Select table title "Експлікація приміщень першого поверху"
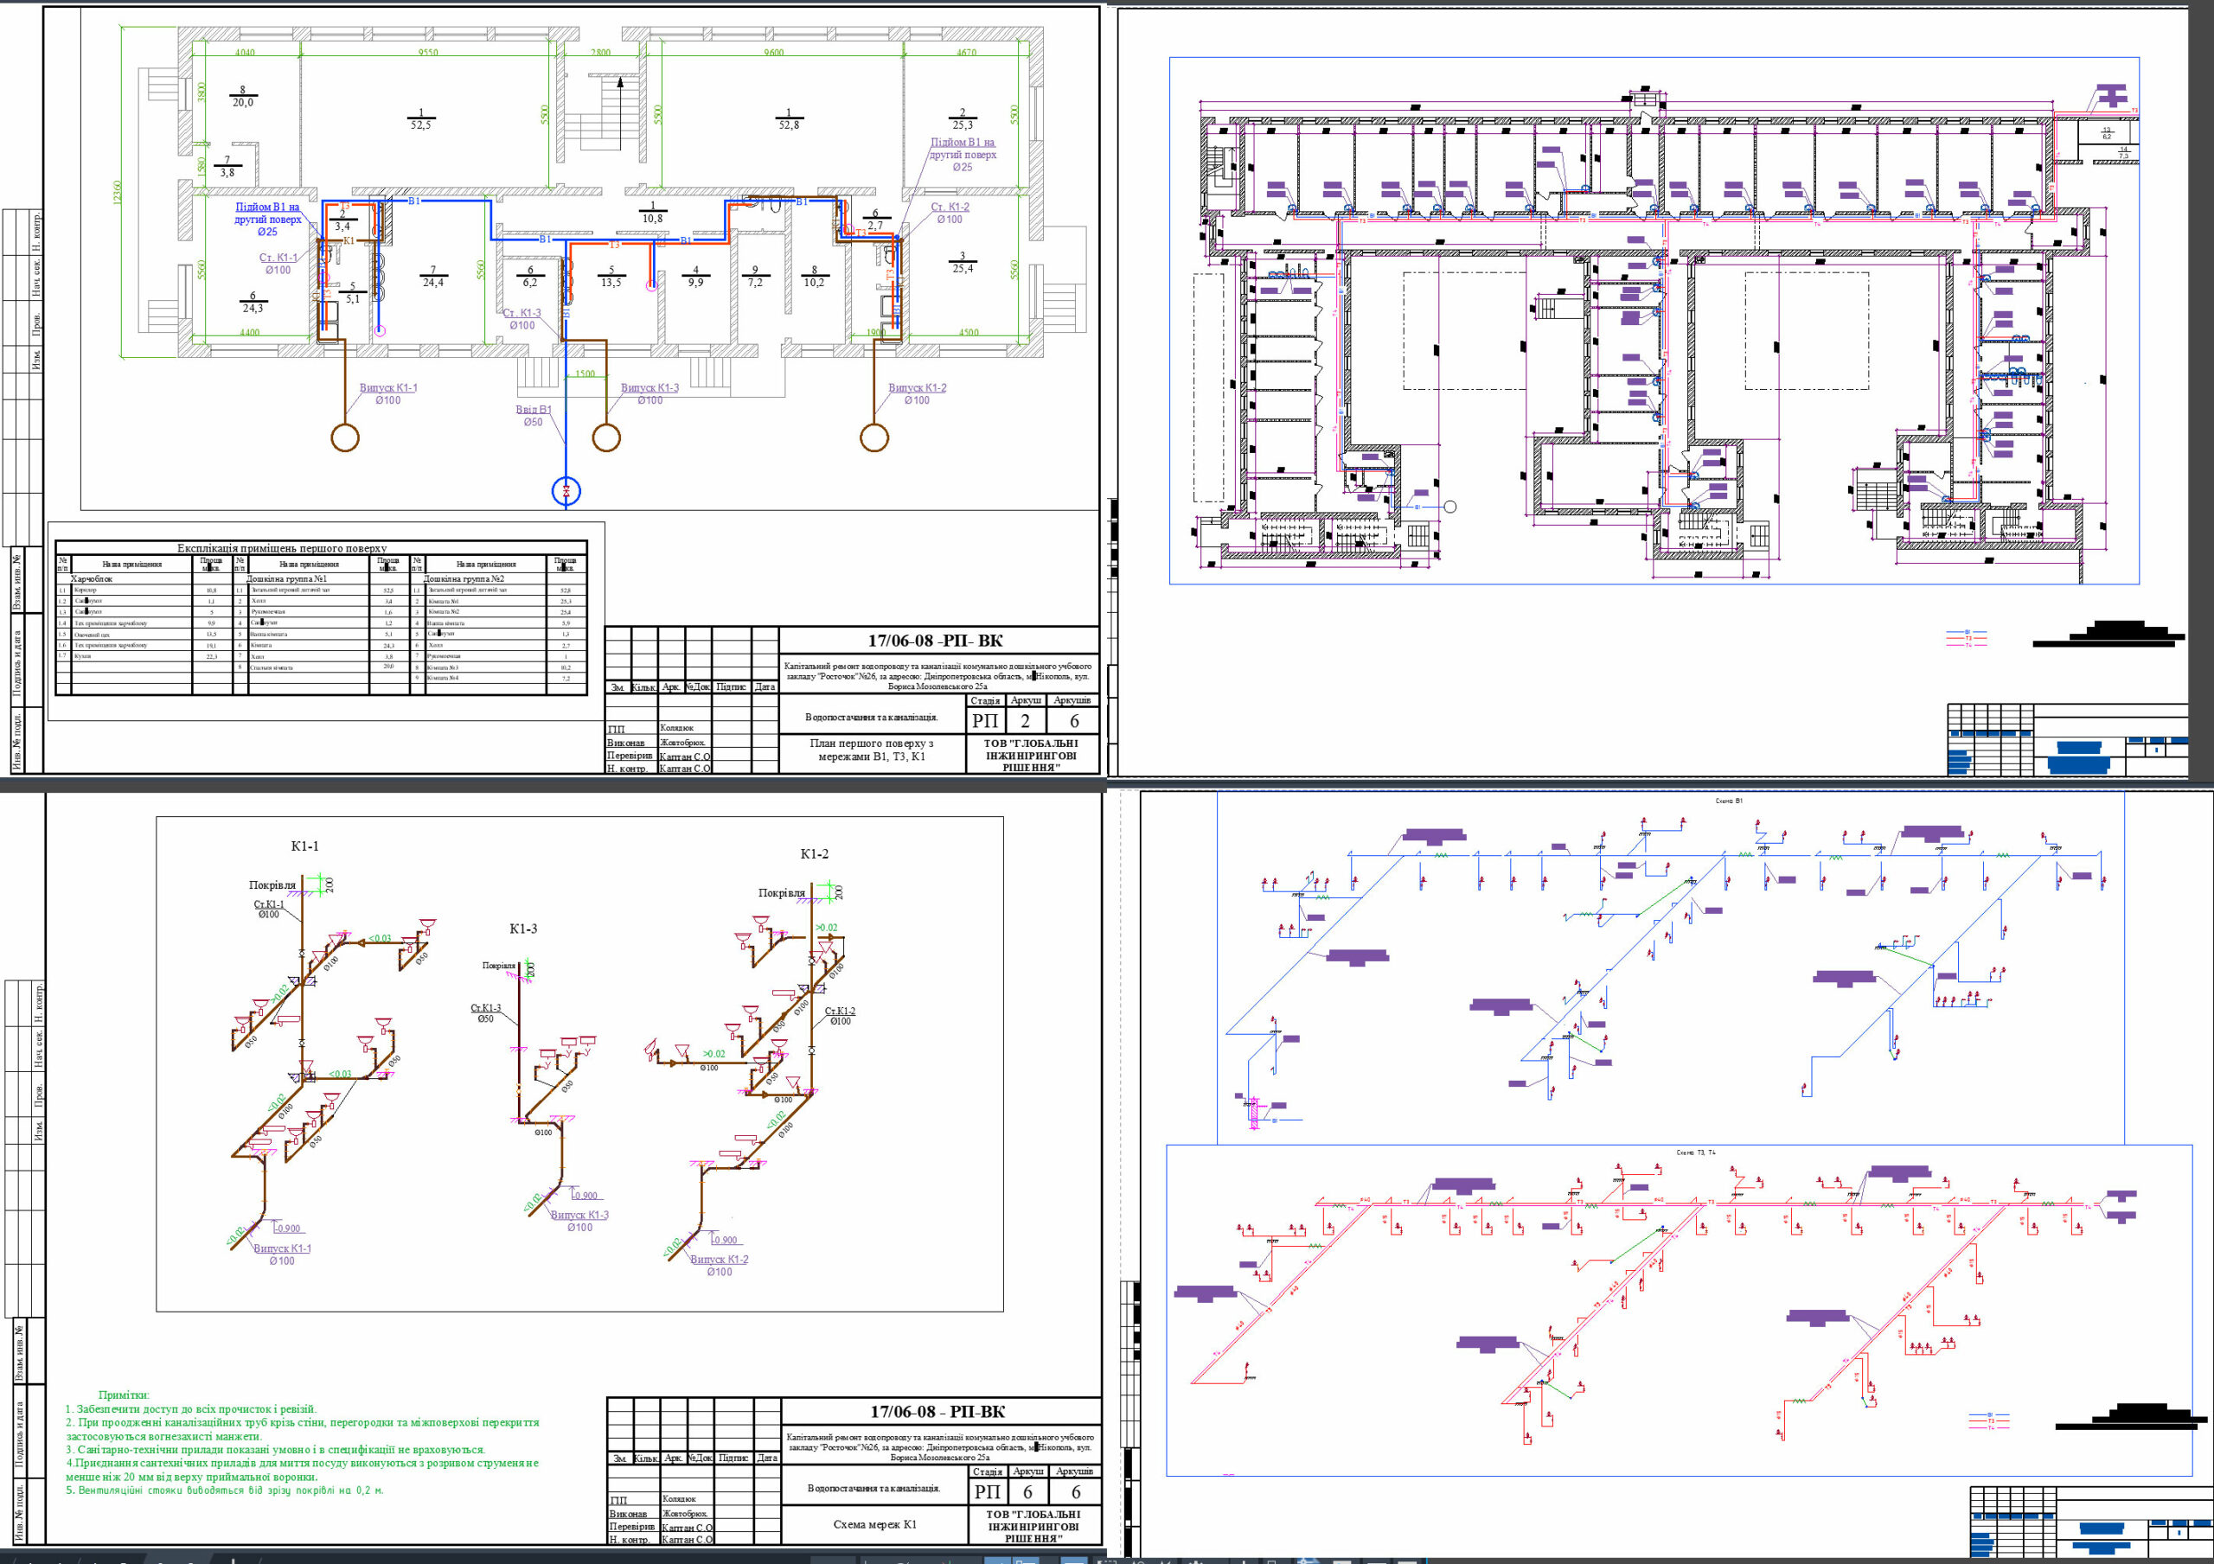Screen dimensions: 2214x1564 tap(282, 547)
